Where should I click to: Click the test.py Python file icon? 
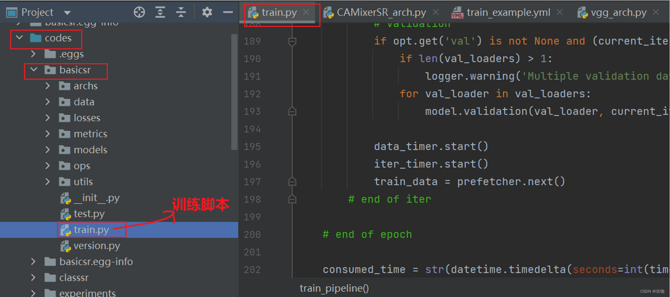(66, 214)
